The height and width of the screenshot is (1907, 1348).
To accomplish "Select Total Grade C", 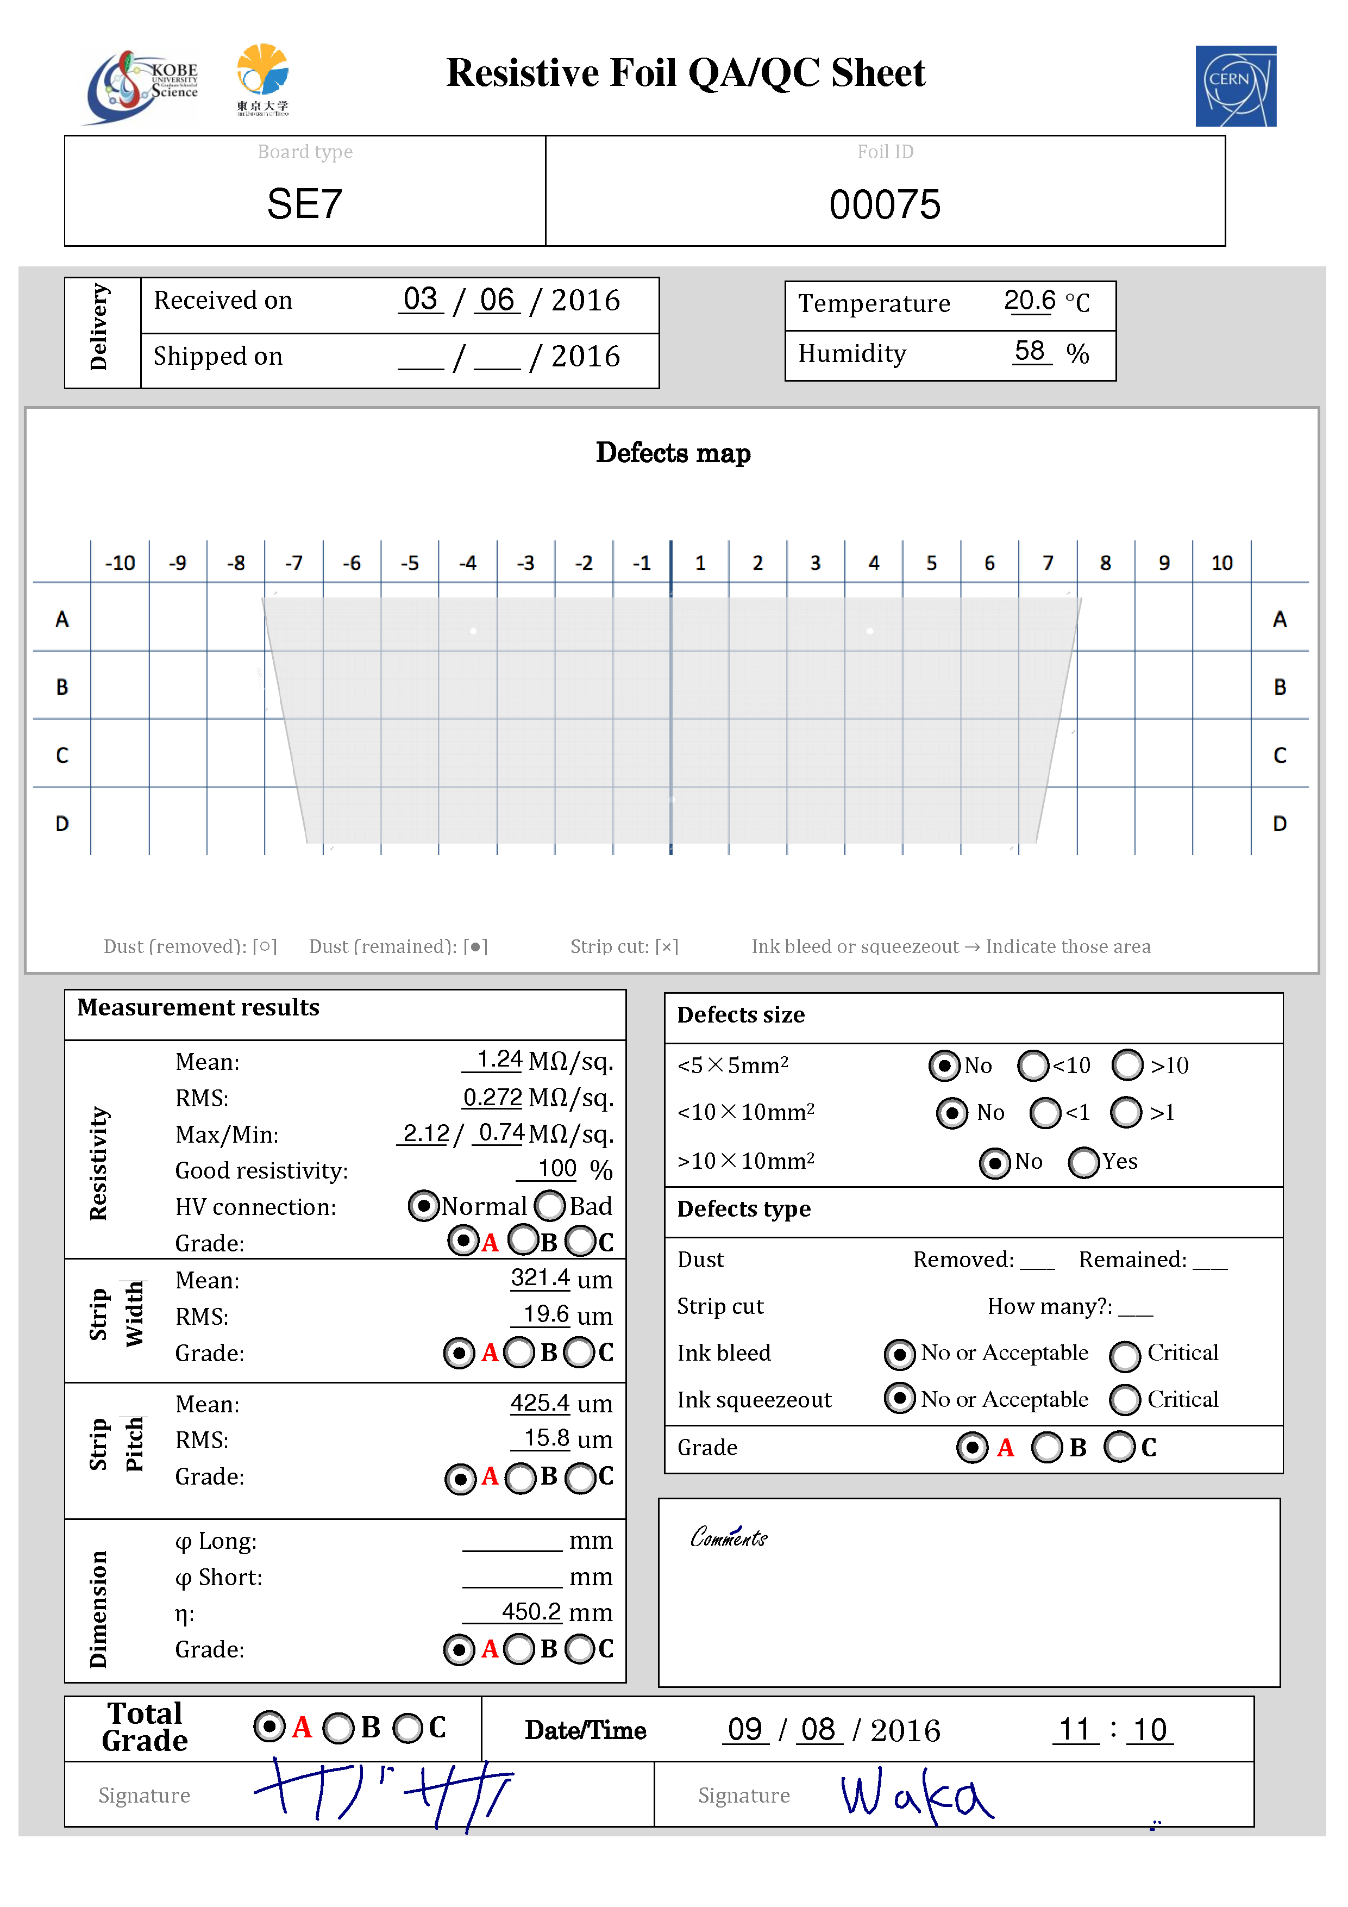I will [x=407, y=1729].
